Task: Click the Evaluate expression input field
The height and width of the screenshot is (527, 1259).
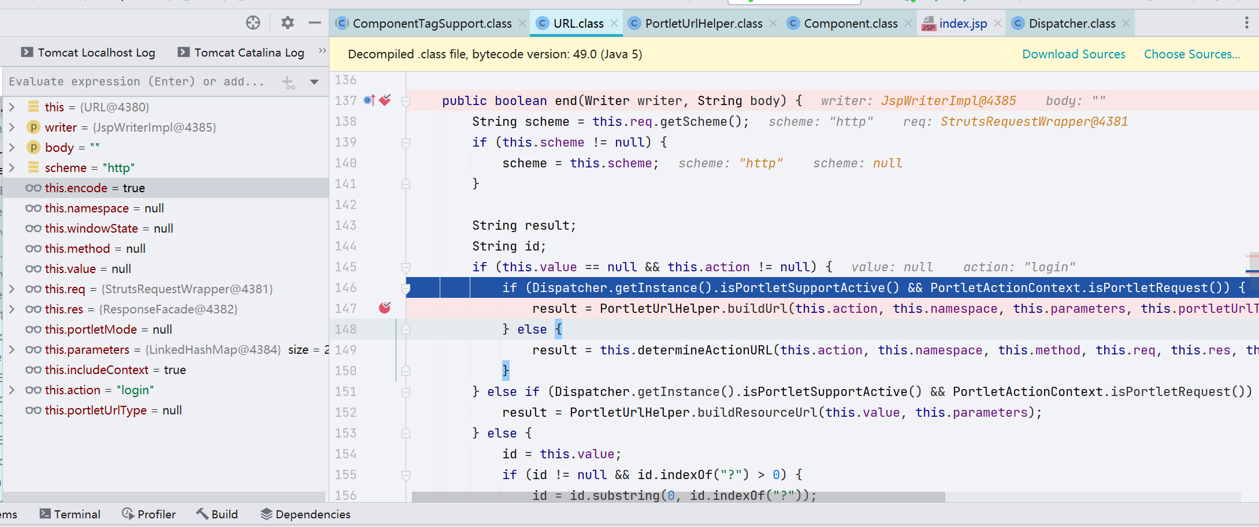Action: 139,81
